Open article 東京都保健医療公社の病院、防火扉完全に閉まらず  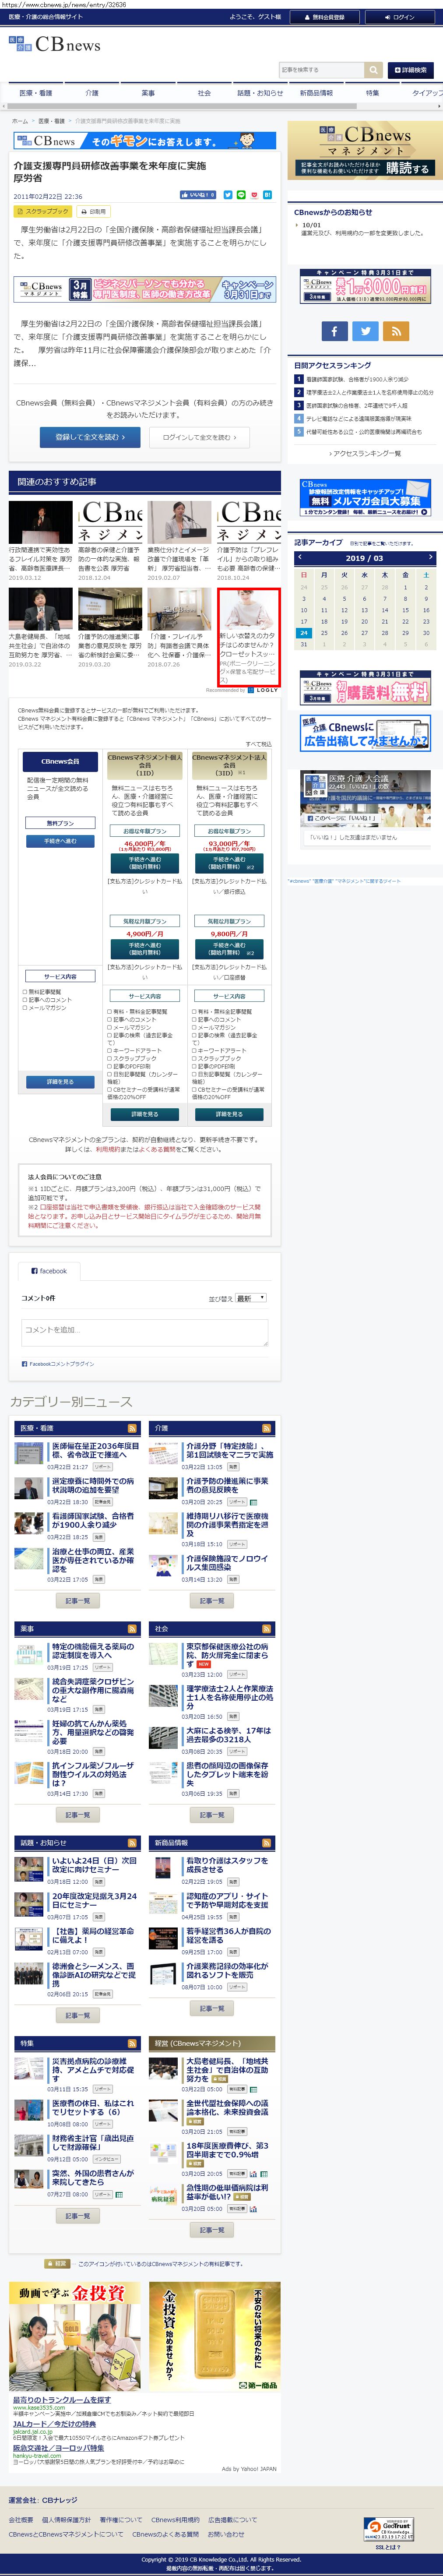click(228, 1655)
